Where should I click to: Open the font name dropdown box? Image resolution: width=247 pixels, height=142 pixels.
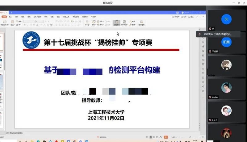coord(29,21)
